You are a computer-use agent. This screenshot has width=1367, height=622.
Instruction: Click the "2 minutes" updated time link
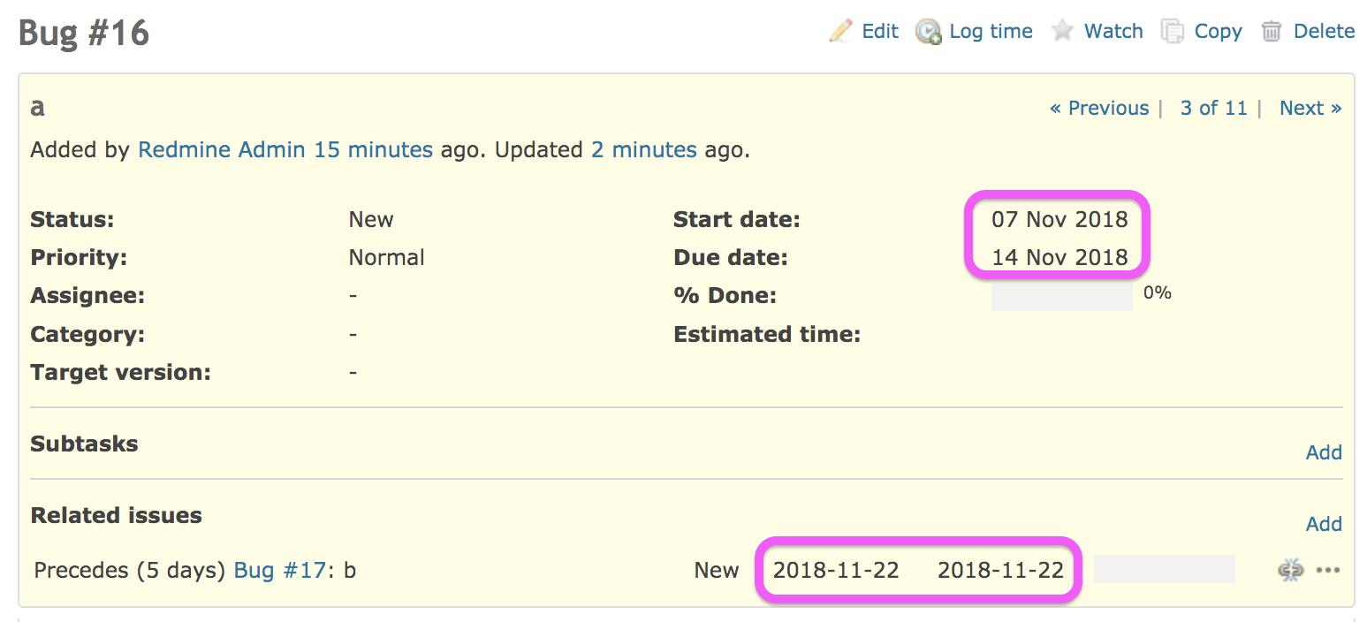coord(644,150)
